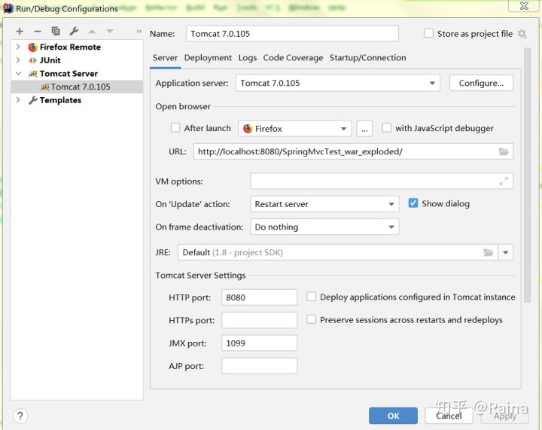Click the Name input field
This screenshot has height=430, width=542.
click(x=292, y=34)
